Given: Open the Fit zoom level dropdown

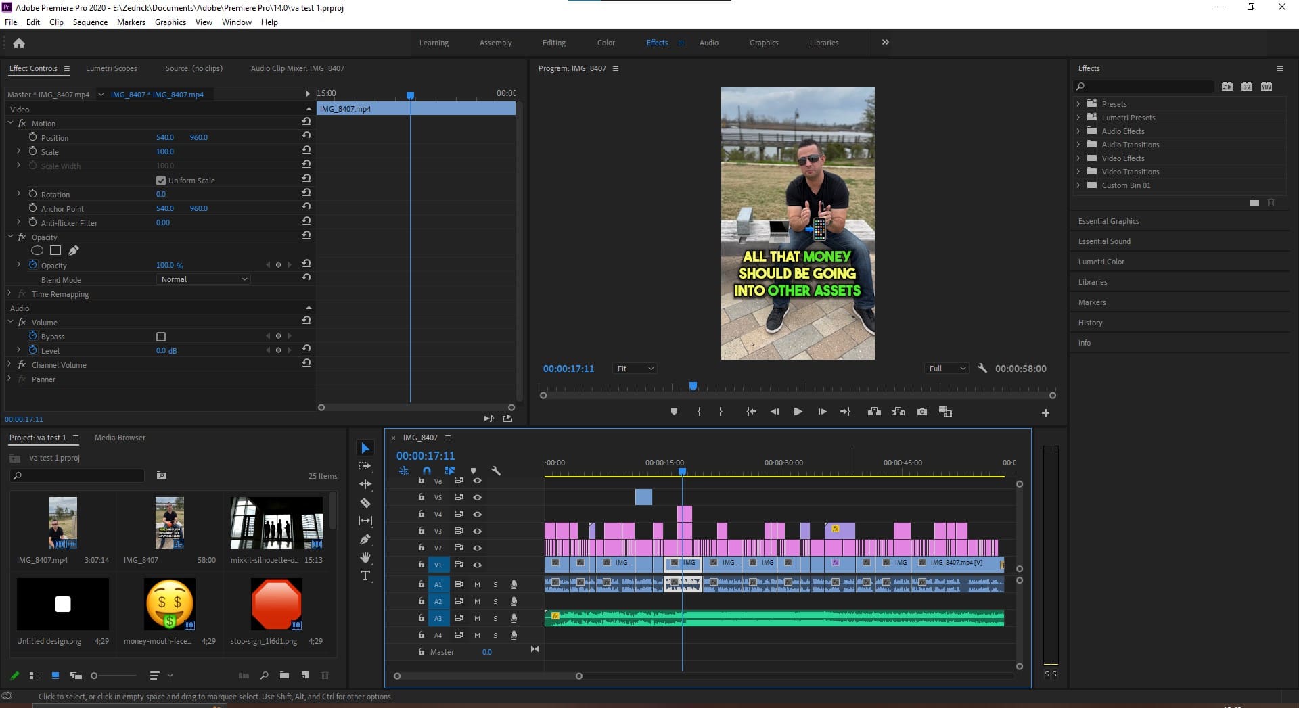Looking at the screenshot, I should (635, 369).
